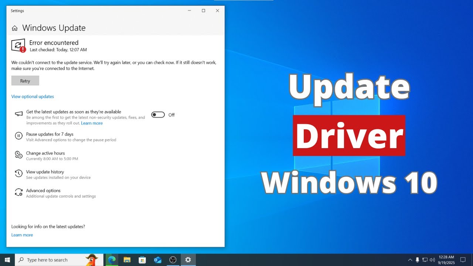Screen dimensions: 473x266
Task: Open the notification center icon
Action: tap(463, 260)
